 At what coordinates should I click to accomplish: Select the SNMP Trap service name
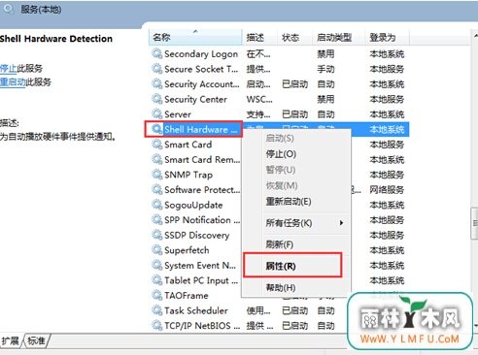(x=188, y=175)
